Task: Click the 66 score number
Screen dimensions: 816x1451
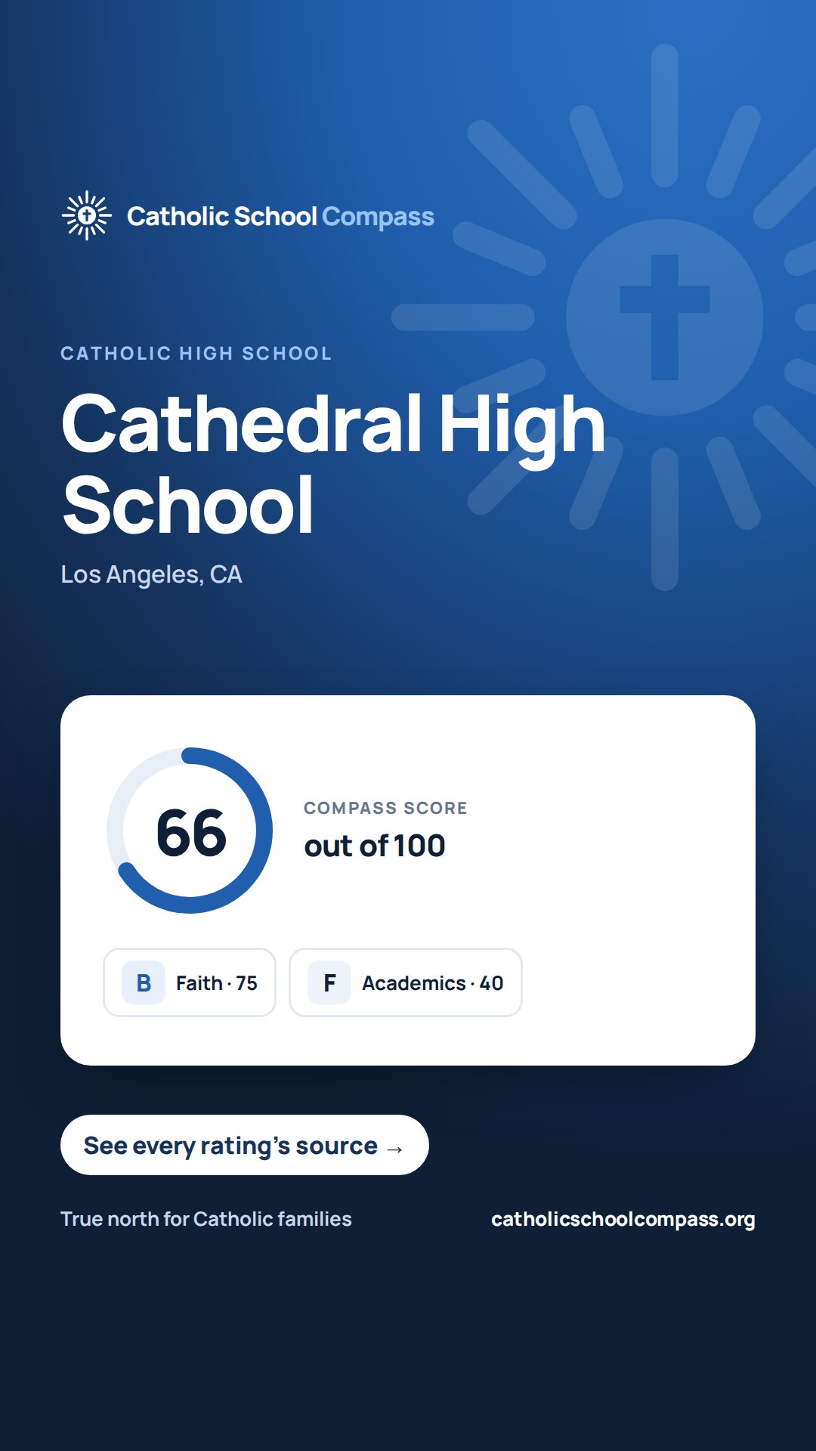Action: 191,833
